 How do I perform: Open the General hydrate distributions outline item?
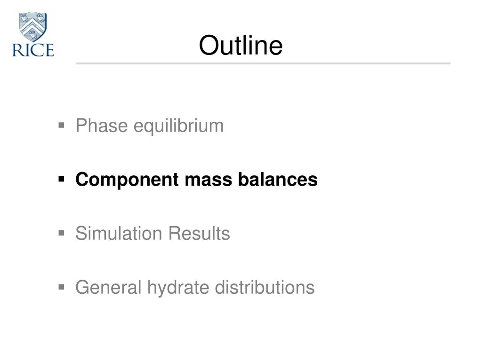(x=195, y=288)
